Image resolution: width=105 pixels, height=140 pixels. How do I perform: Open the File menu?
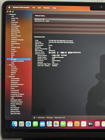(x=34, y=8)
